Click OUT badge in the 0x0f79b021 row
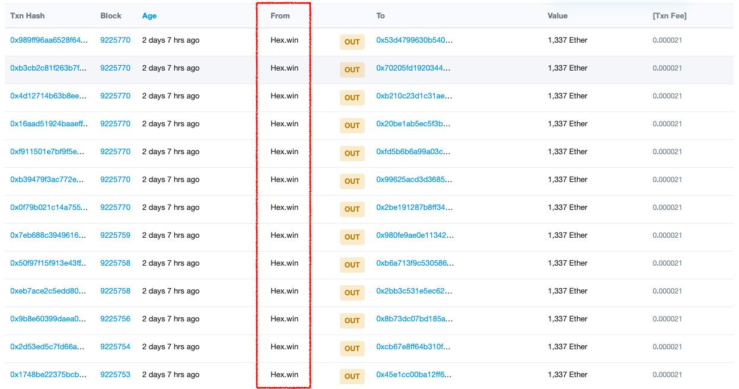 pos(352,209)
